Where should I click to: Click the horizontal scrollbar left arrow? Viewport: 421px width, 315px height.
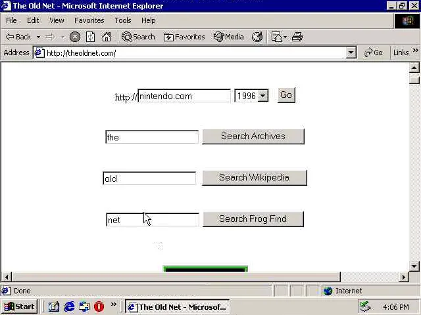(x=7, y=277)
